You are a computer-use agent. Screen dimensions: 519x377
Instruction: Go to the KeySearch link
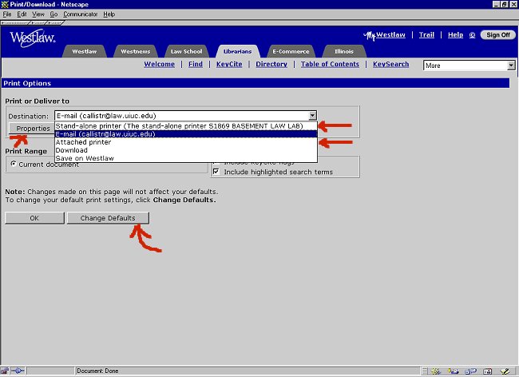point(391,64)
